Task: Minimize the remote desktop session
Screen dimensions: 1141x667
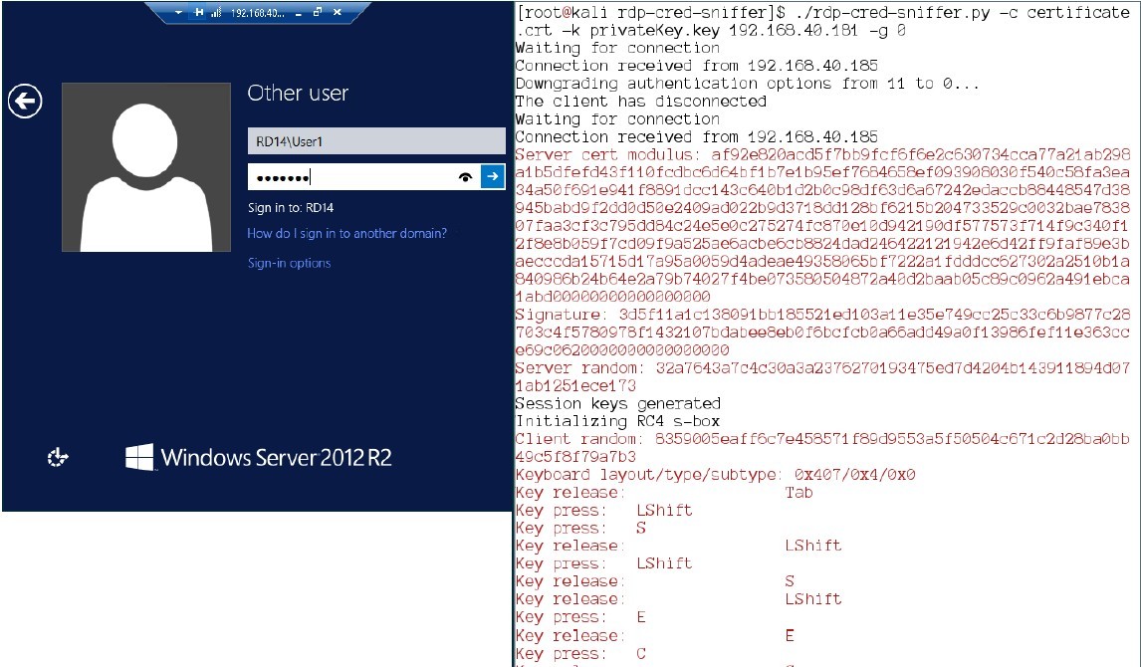Action: [x=299, y=13]
